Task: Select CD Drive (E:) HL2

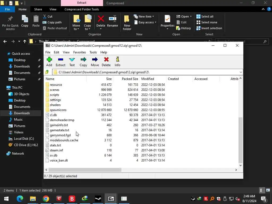Action: [26, 145]
